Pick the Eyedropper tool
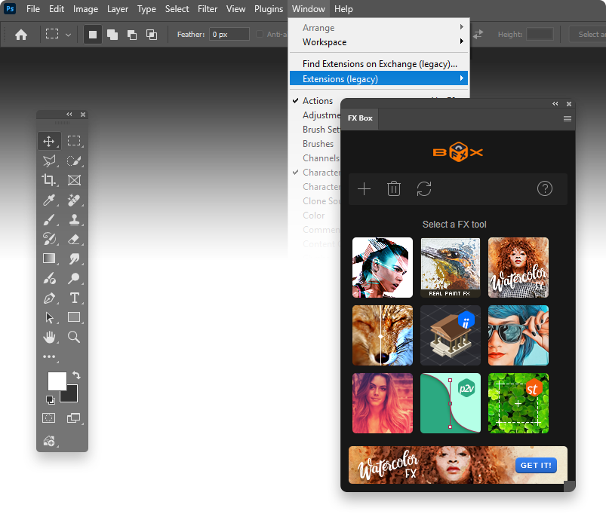The height and width of the screenshot is (523, 606). click(48, 200)
